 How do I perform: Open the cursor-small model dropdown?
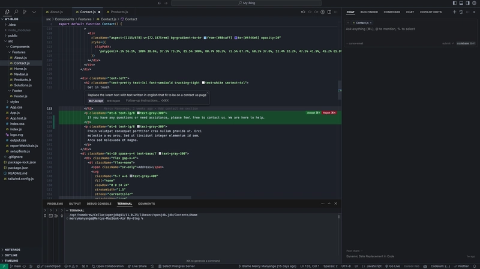coord(355,43)
